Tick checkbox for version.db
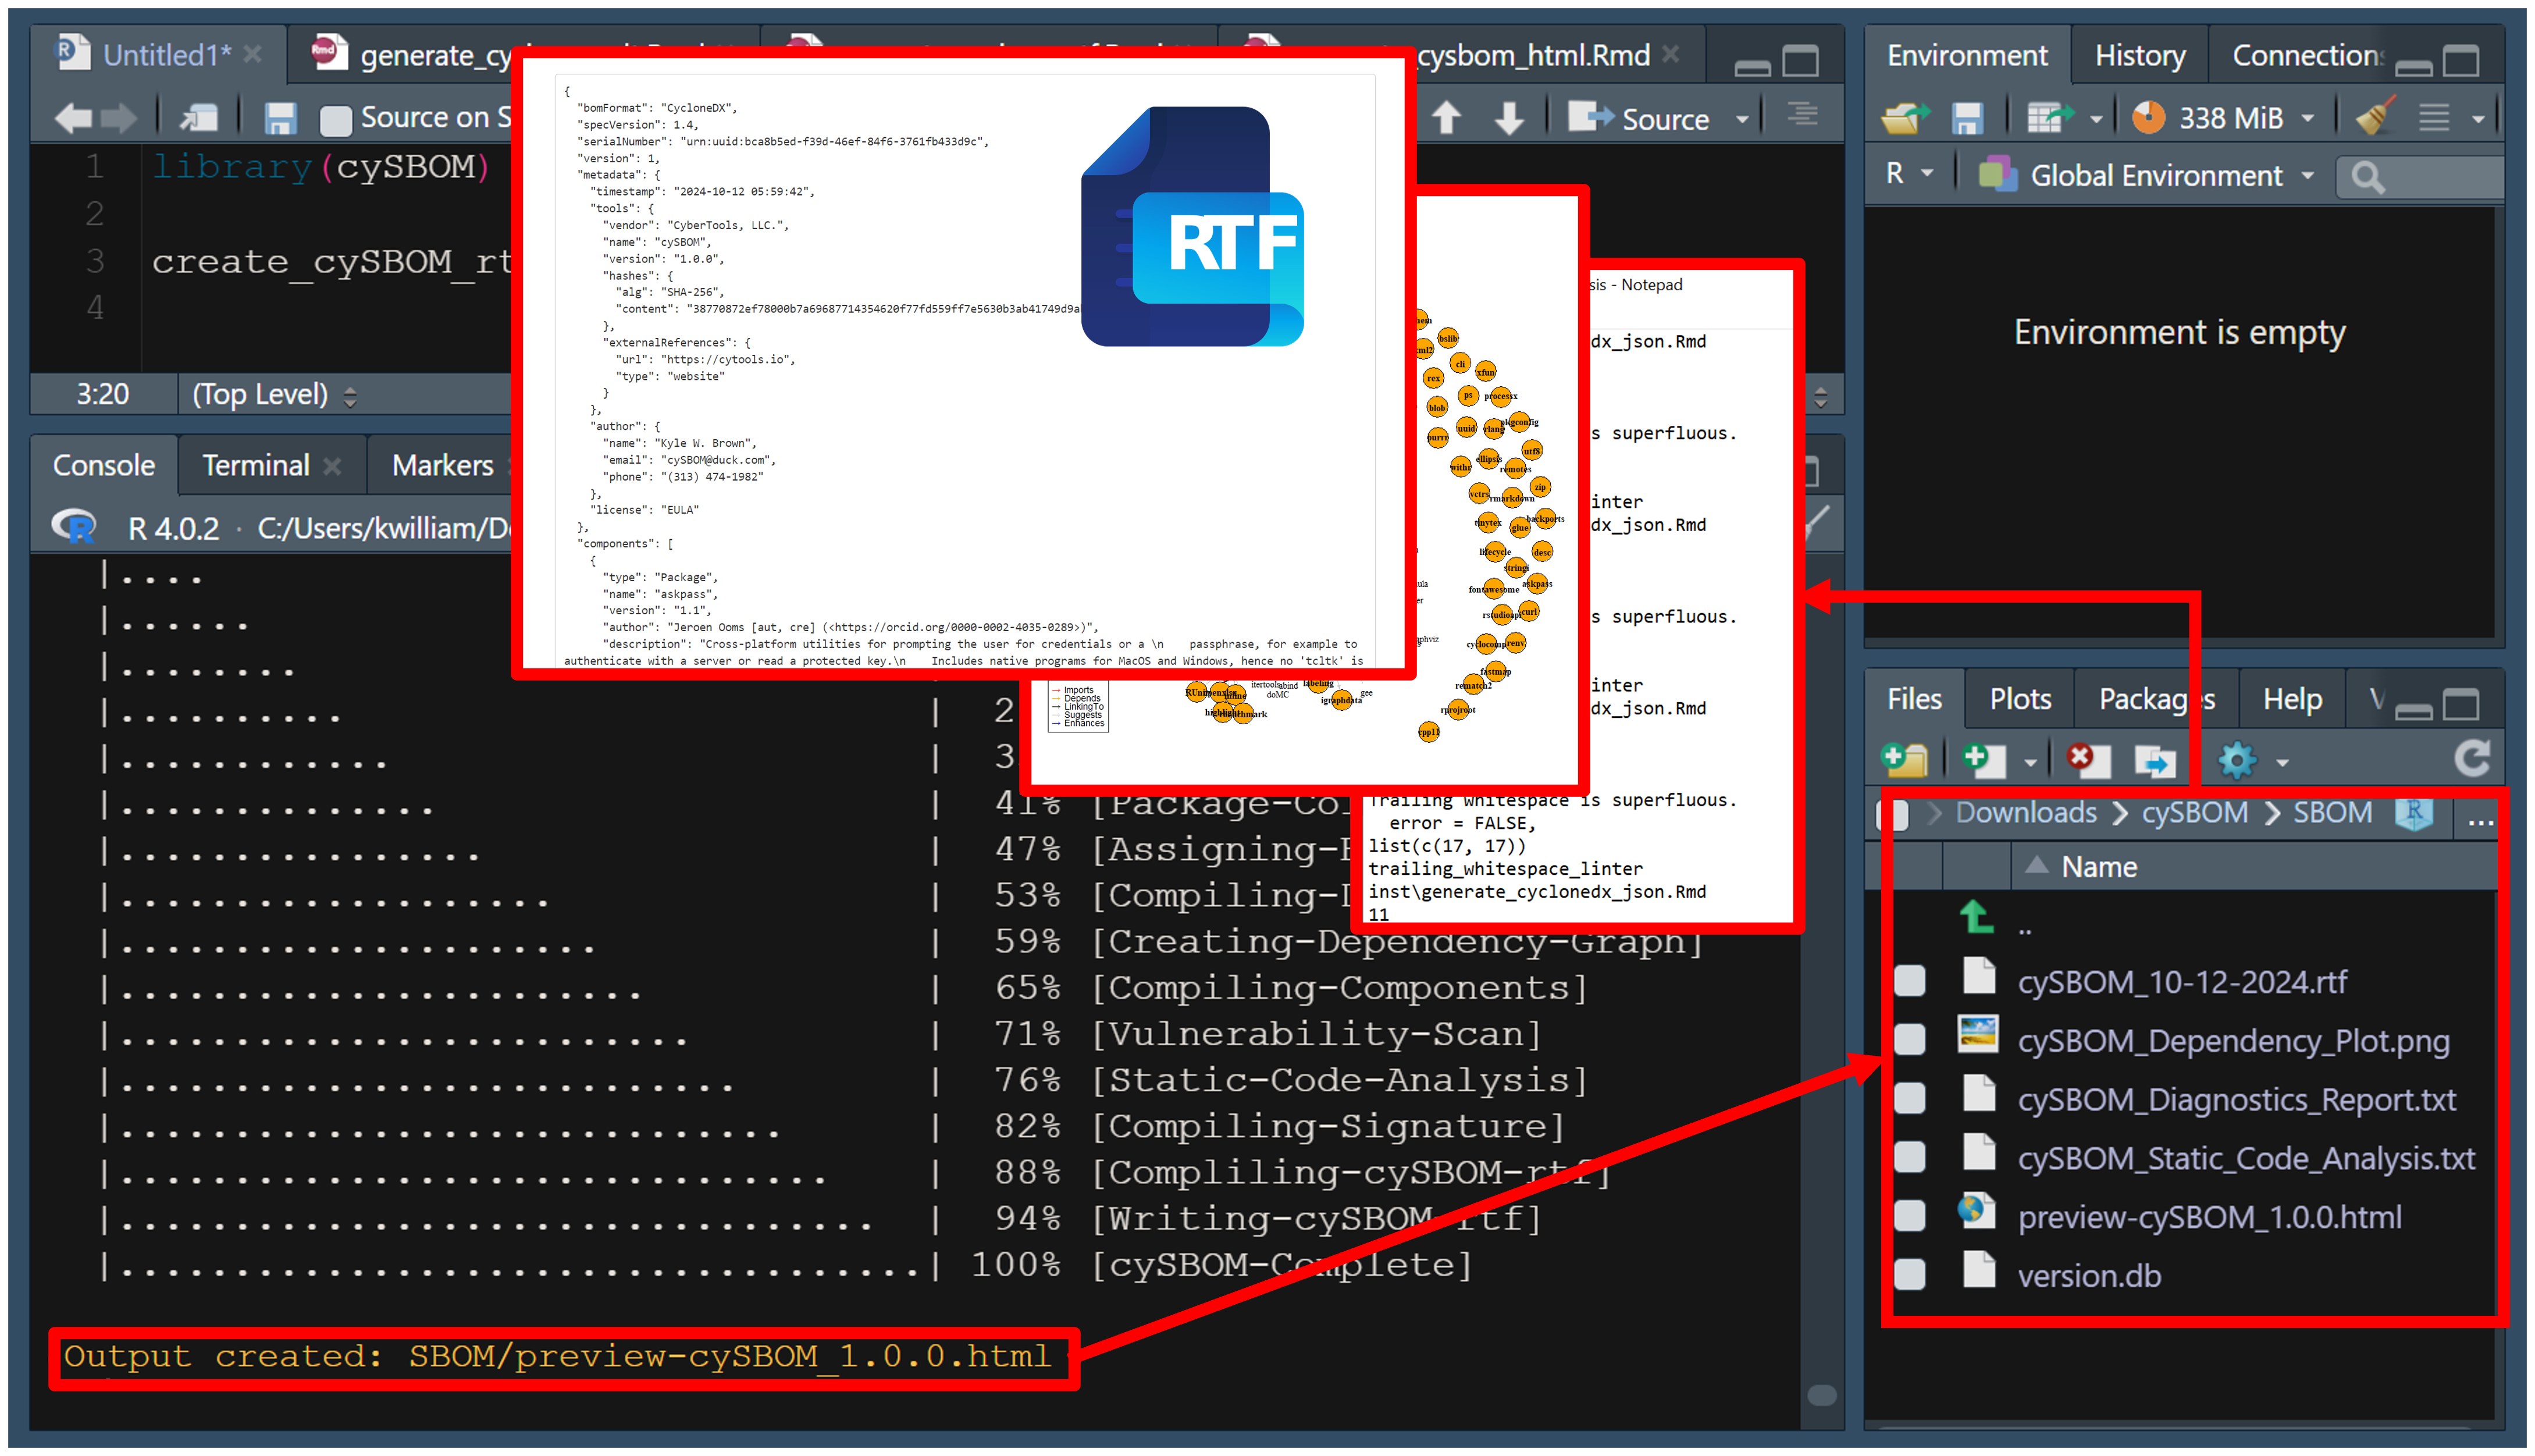Image resolution: width=2535 pixels, height=1456 pixels. pyautogui.click(x=1909, y=1274)
